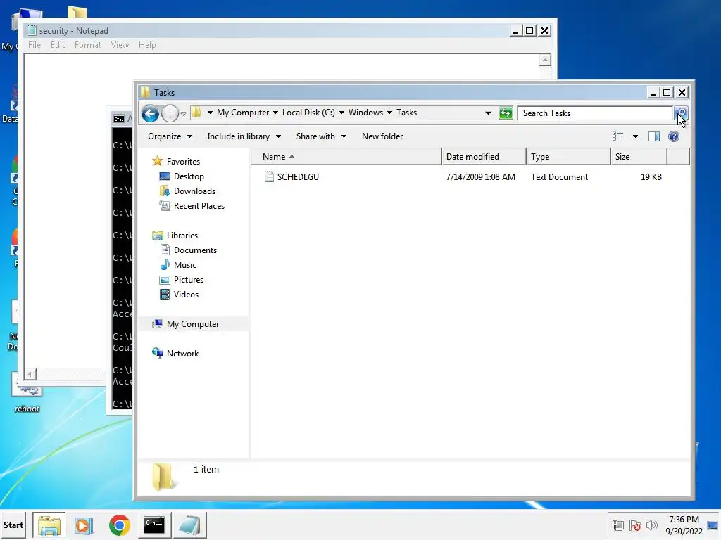Open the Pictures library
The image size is (721, 540).
(x=189, y=280)
